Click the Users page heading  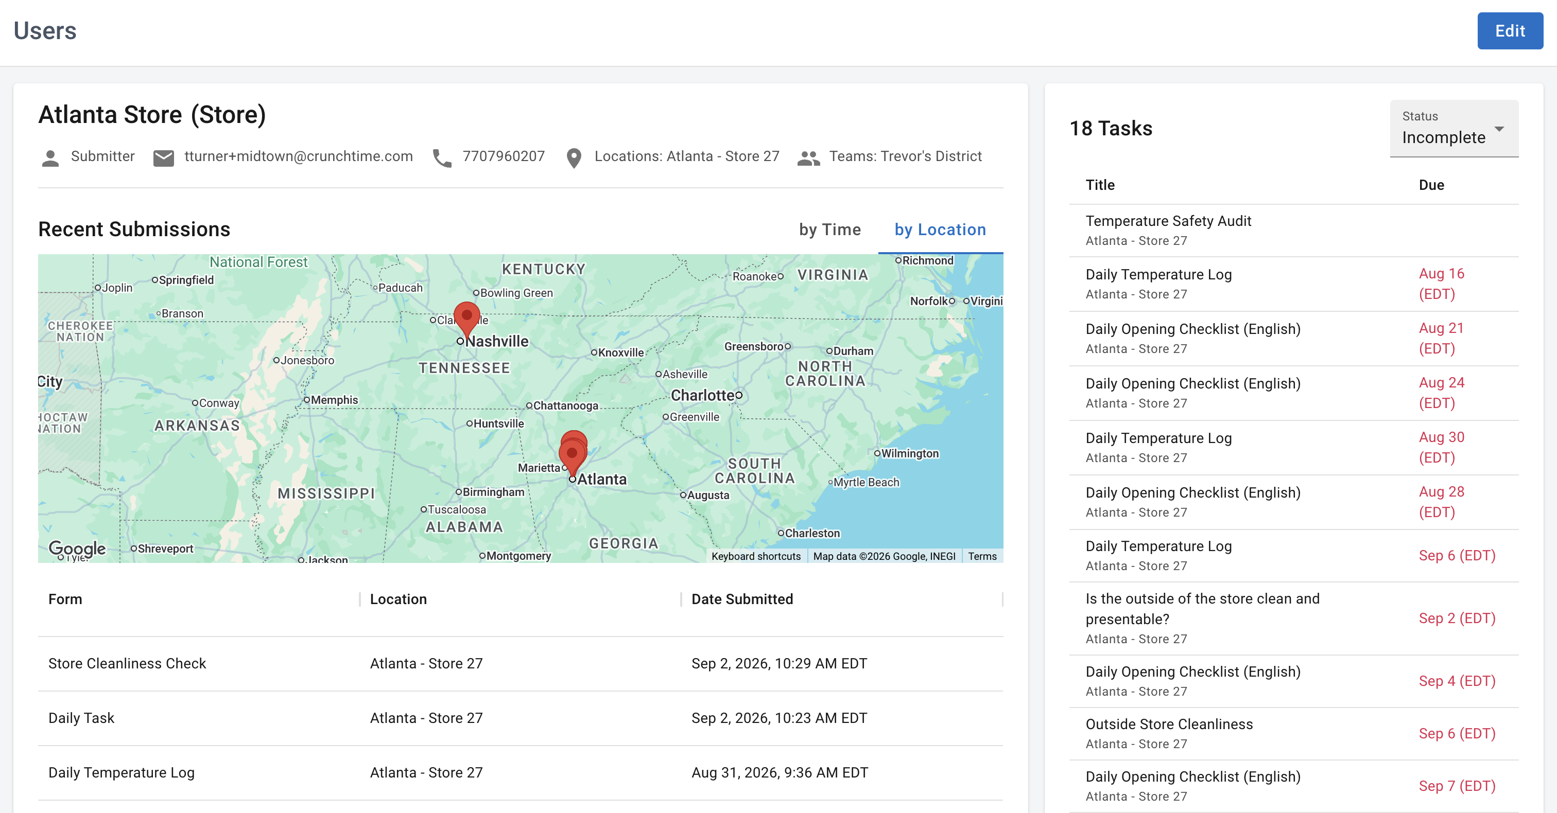click(x=45, y=31)
